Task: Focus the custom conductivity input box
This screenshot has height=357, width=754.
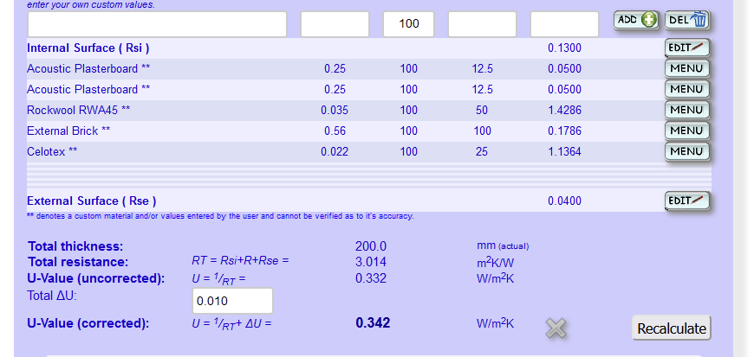Action: pyautogui.click(x=335, y=24)
